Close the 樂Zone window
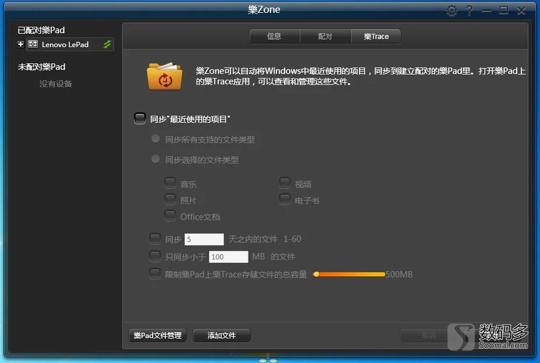Viewport: 540px width, 363px height. (x=521, y=10)
